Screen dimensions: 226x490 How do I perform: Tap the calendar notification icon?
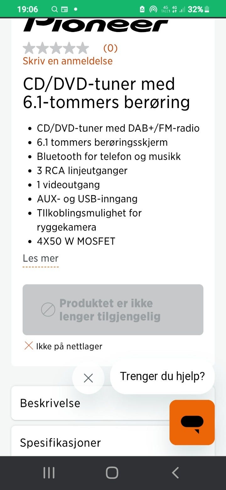(x=64, y=9)
